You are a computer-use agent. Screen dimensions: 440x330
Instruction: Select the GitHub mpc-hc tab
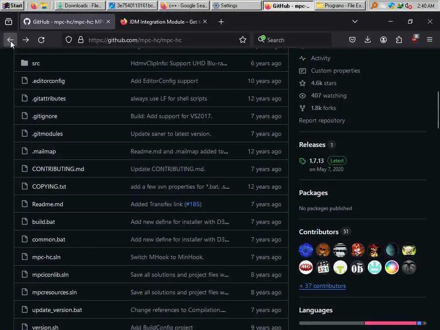click(67, 21)
